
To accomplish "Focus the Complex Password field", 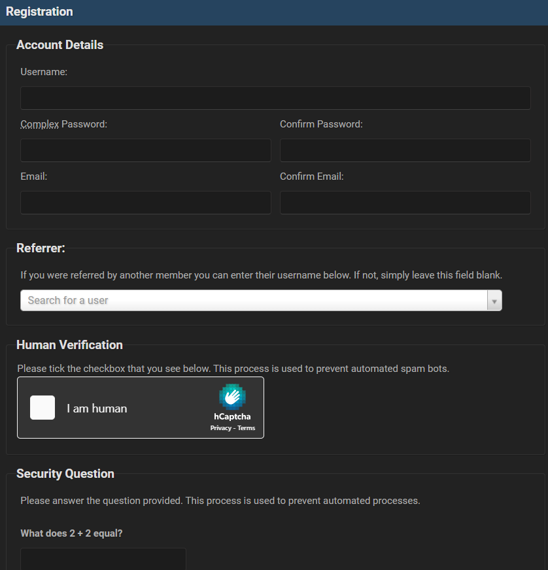I will [x=145, y=150].
